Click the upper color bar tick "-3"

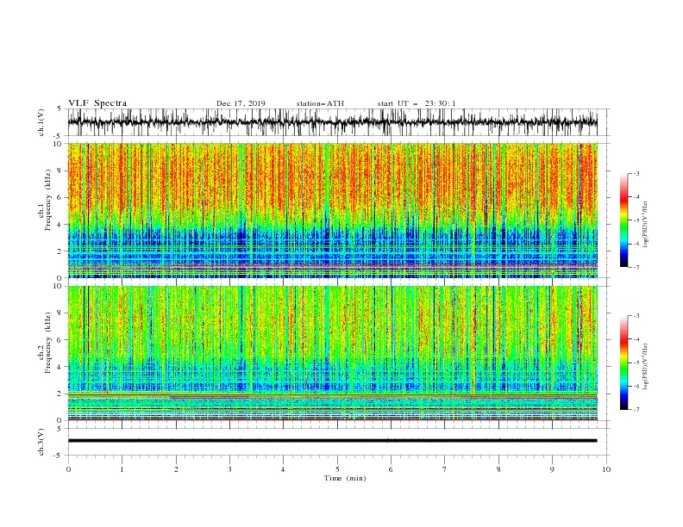(636, 173)
